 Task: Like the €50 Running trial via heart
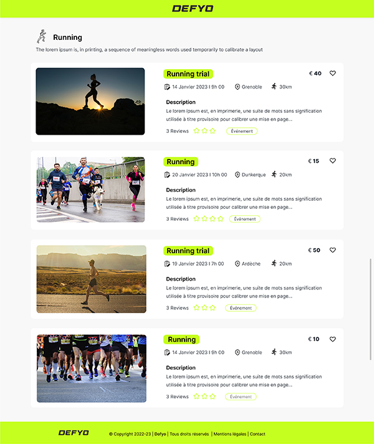point(333,250)
